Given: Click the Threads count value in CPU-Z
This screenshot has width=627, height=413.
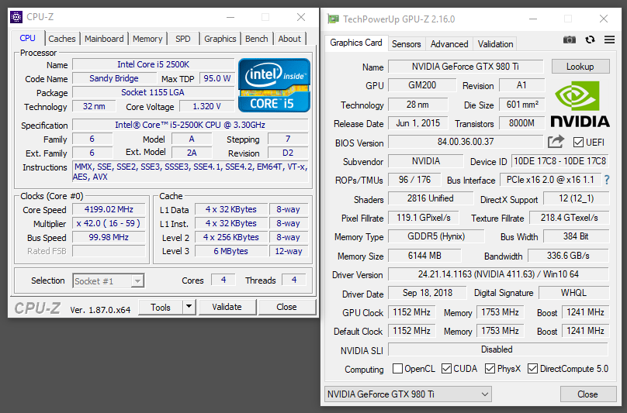Looking at the screenshot, I should 294,280.
